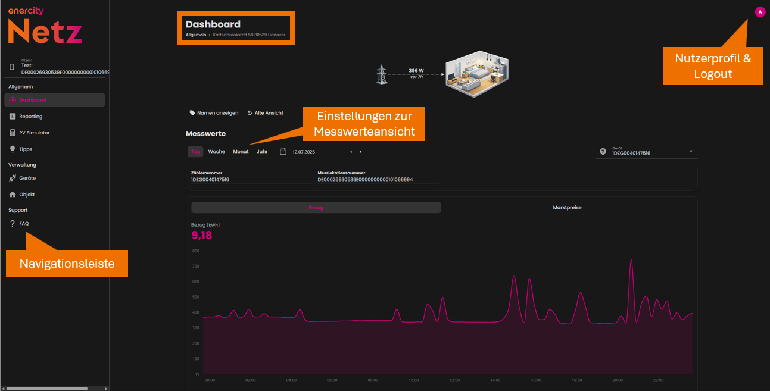Switch to the Marktpreise chart tab
This screenshot has width=770, height=391.
pyautogui.click(x=567, y=208)
